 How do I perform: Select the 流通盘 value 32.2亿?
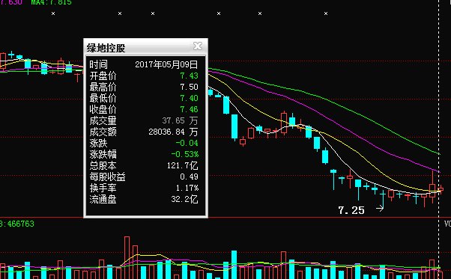[184, 199]
